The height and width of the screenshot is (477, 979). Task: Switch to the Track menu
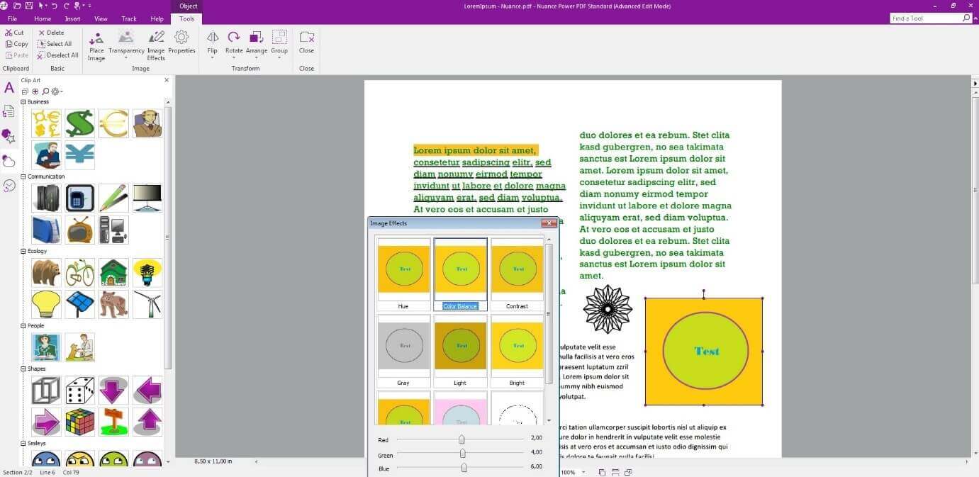click(x=128, y=18)
